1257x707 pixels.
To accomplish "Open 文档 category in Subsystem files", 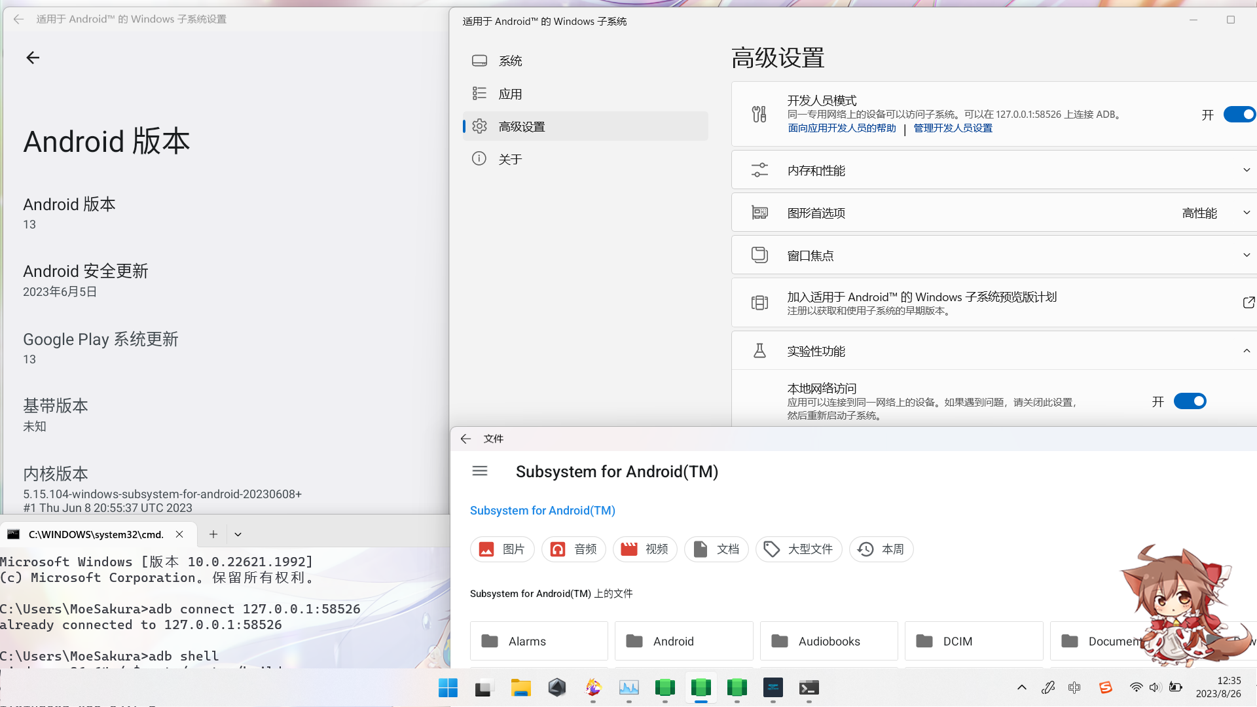I will [x=716, y=549].
